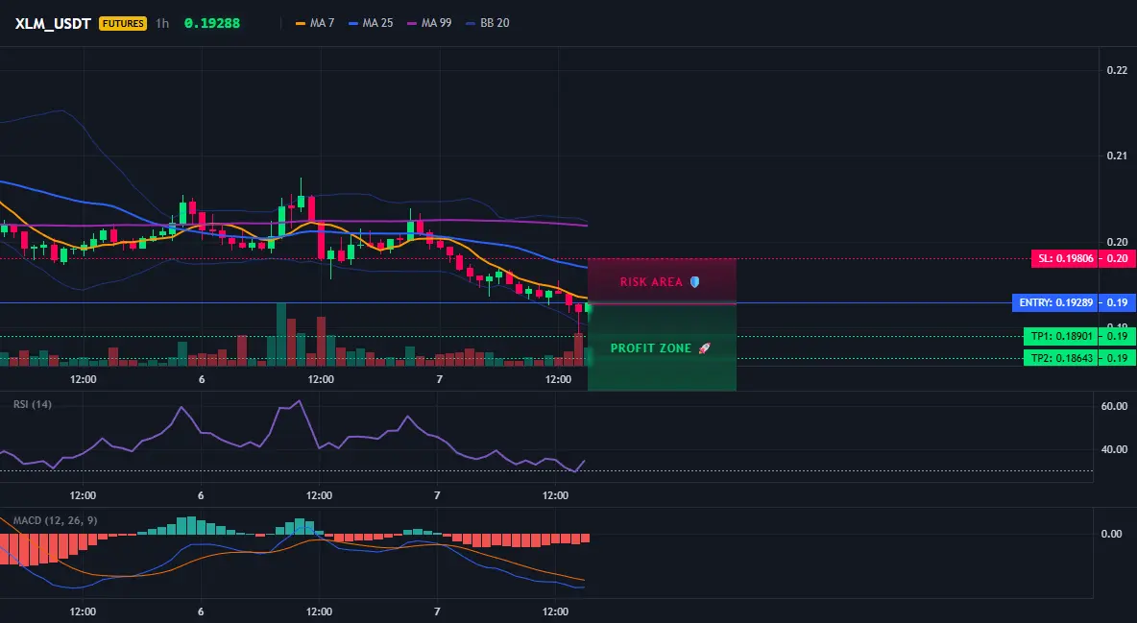Click the RISK AREA zone label
Viewport: 1137px width, 623px height.
click(651, 281)
